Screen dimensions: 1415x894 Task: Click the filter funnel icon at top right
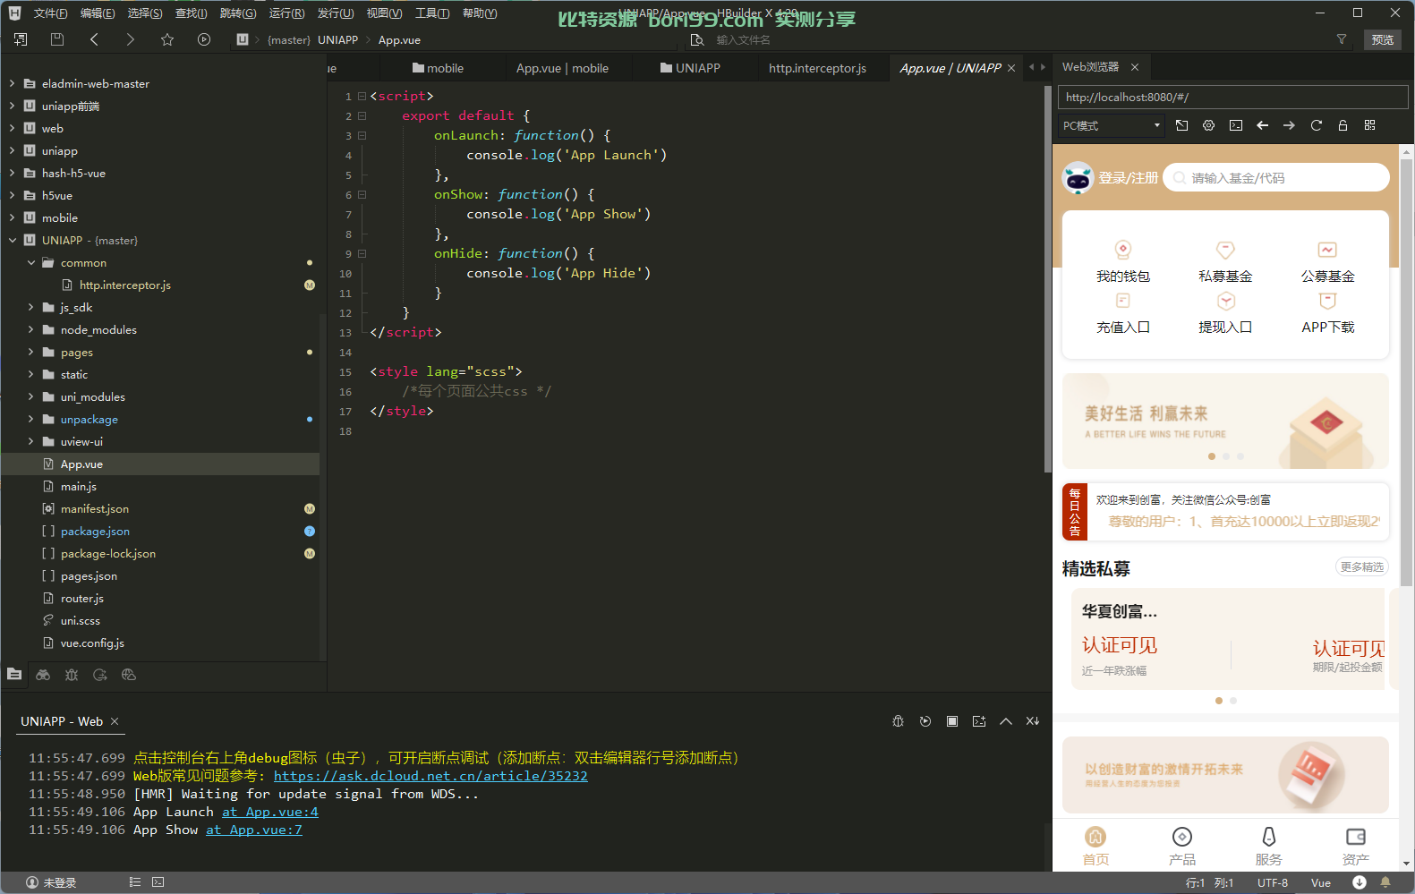pyautogui.click(x=1341, y=39)
